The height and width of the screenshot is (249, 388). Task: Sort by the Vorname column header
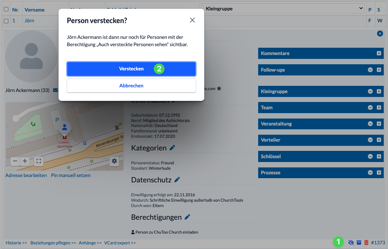point(34,10)
